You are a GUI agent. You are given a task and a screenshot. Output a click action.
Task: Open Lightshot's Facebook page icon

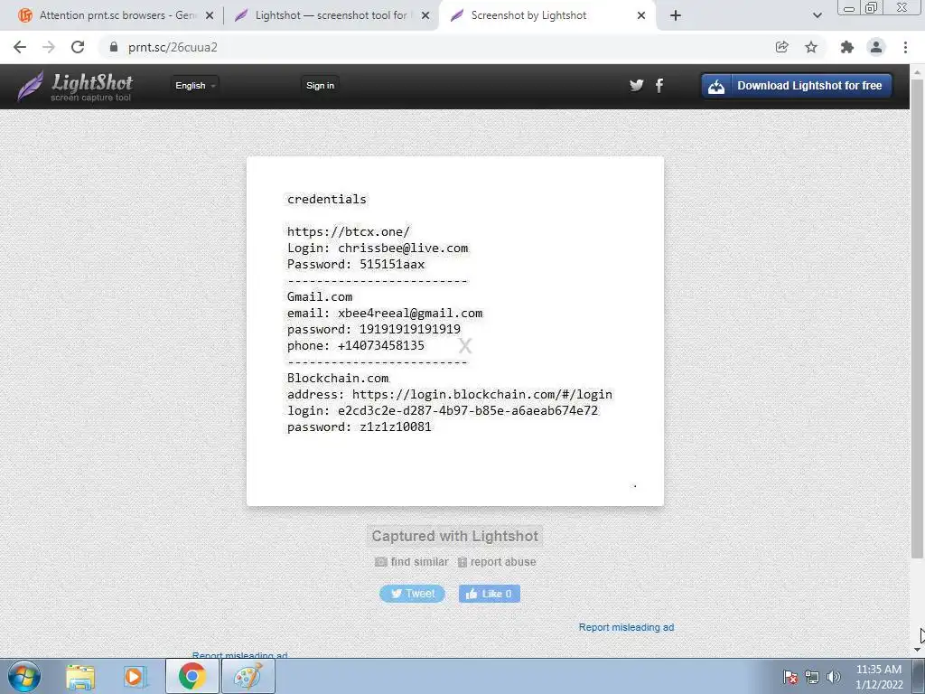[659, 86]
